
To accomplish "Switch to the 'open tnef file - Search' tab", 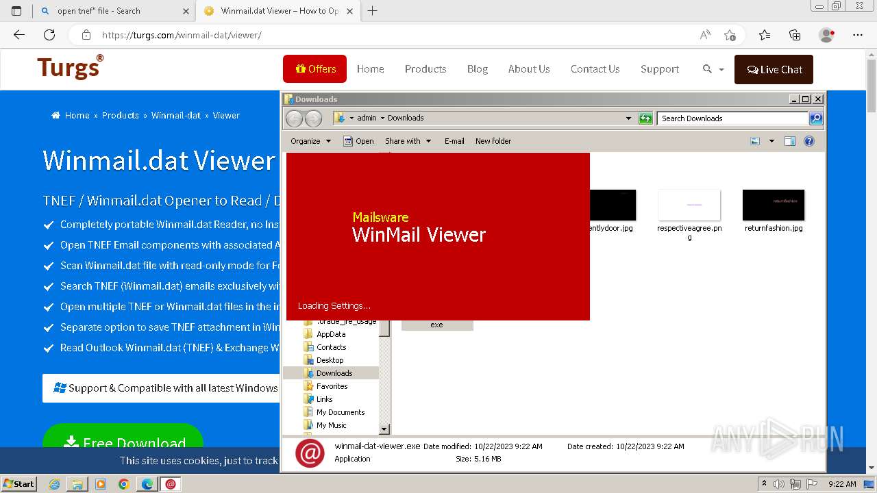I will click(115, 11).
